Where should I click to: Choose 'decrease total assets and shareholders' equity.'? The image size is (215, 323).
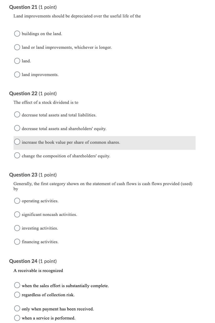pyautogui.click(x=17, y=128)
